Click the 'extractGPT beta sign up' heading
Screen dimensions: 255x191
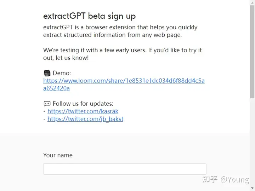[x=90, y=16]
